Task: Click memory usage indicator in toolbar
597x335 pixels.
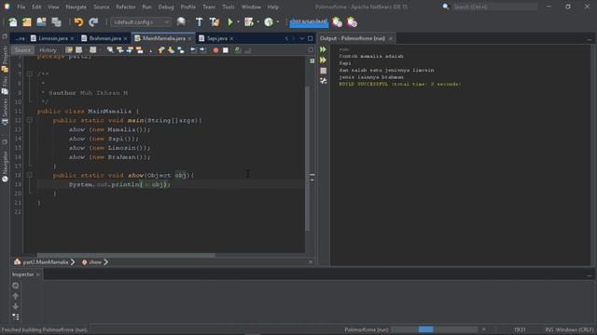Action: (x=309, y=22)
